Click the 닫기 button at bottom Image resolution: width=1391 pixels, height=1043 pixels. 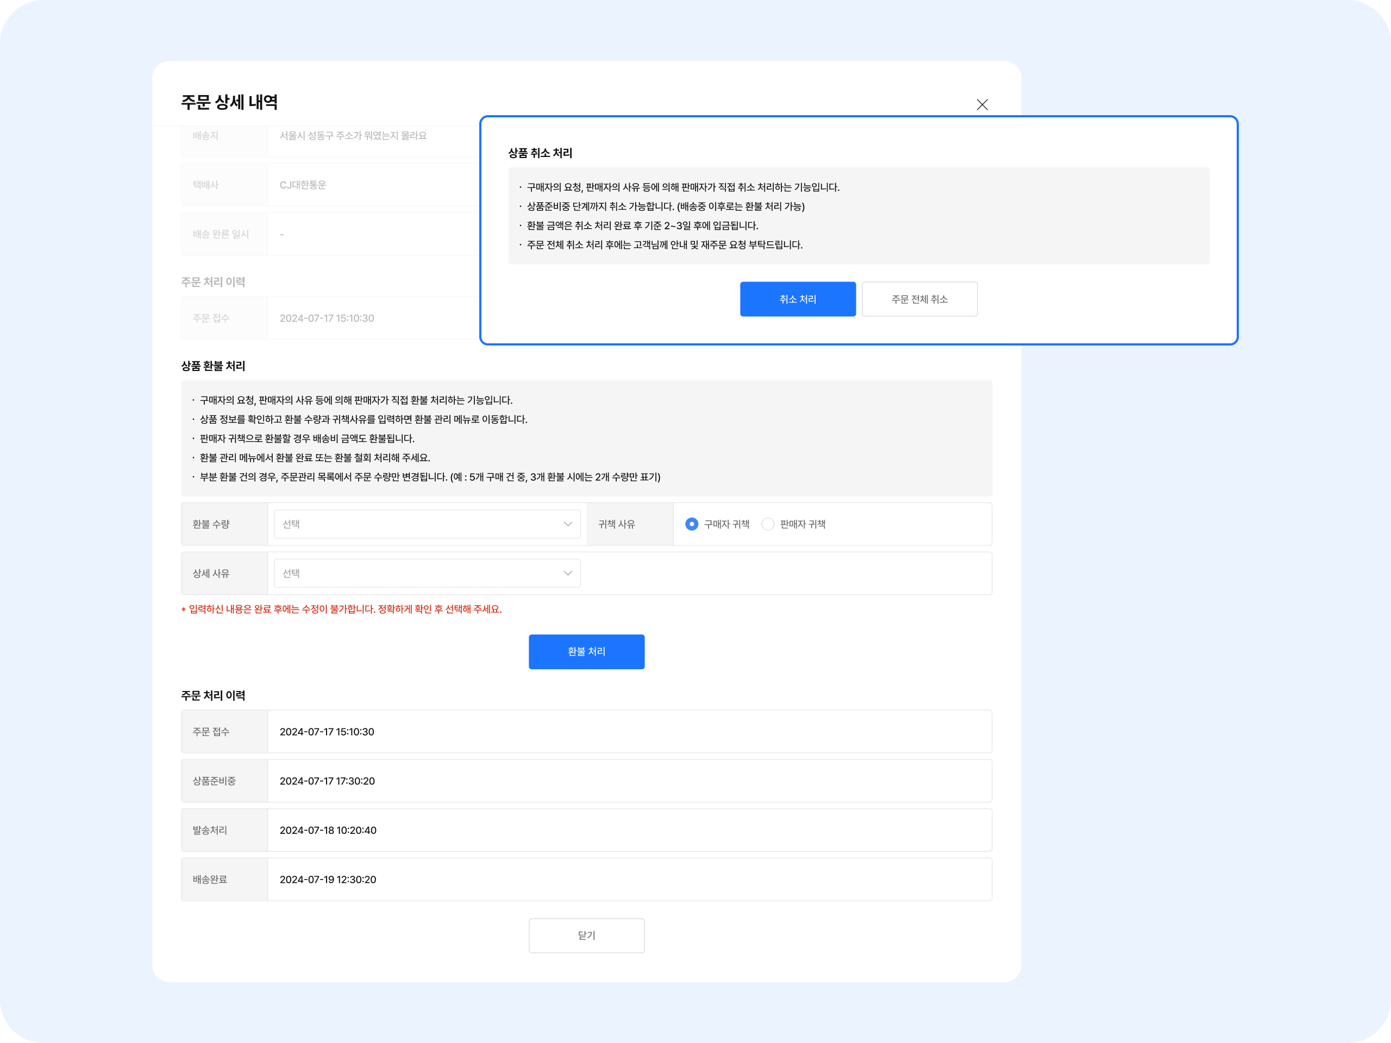586,935
